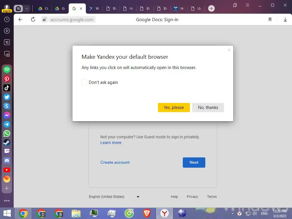
Task: Open WhatsApp sidebar shortcut
Action: [x=7, y=133]
